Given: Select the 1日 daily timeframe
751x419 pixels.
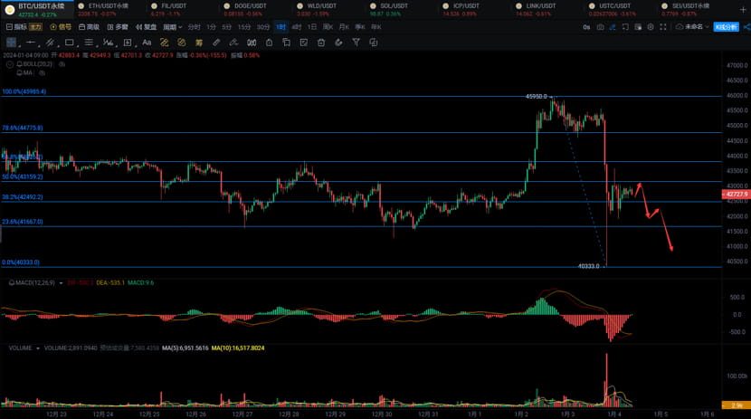Looking at the screenshot, I should tap(312, 27).
